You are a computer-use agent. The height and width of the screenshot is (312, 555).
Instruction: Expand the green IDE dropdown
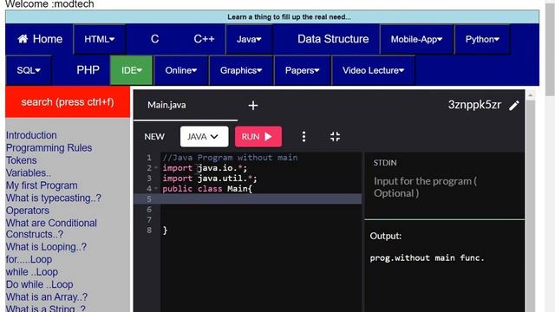pyautogui.click(x=131, y=70)
